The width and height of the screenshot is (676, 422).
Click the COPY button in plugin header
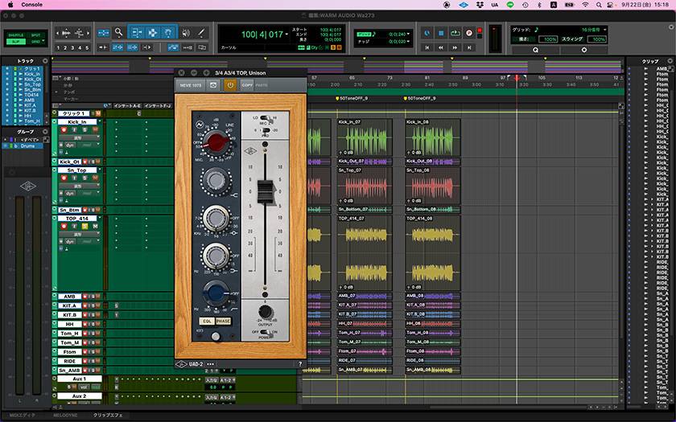(x=246, y=84)
